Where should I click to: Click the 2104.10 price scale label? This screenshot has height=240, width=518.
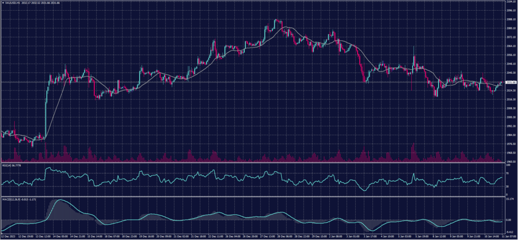(x=510, y=2)
